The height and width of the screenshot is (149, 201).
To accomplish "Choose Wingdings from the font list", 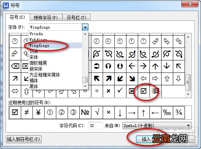I will [55, 45].
